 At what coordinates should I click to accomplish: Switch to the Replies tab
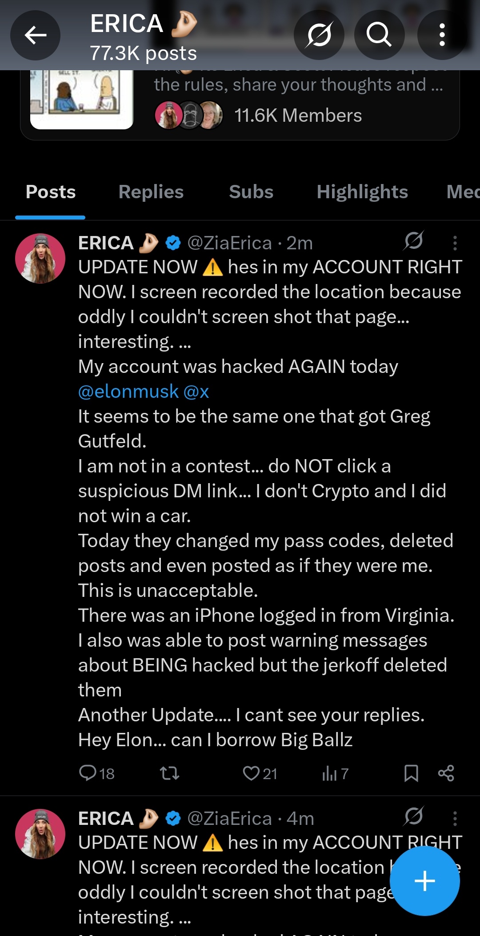pyautogui.click(x=151, y=192)
